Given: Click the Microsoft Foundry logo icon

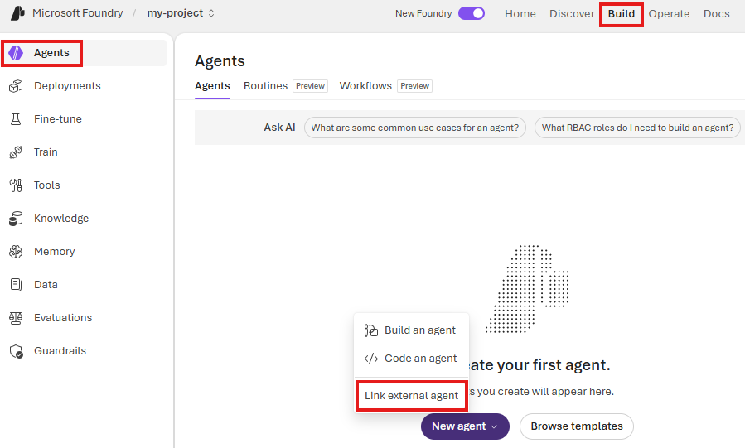Looking at the screenshot, I should point(17,13).
